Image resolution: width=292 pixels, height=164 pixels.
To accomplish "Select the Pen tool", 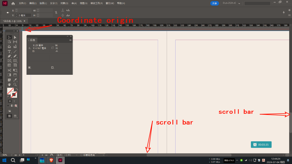I will click(x=9, y=56).
